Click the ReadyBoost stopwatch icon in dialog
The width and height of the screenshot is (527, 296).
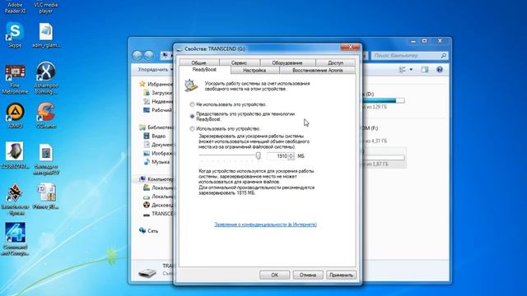point(191,86)
